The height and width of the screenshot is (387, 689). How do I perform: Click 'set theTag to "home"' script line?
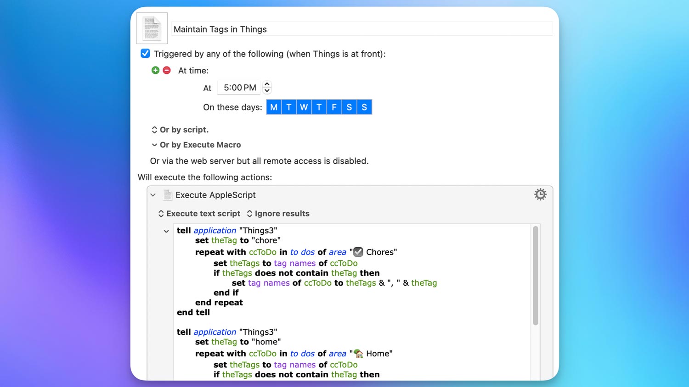[238, 342]
